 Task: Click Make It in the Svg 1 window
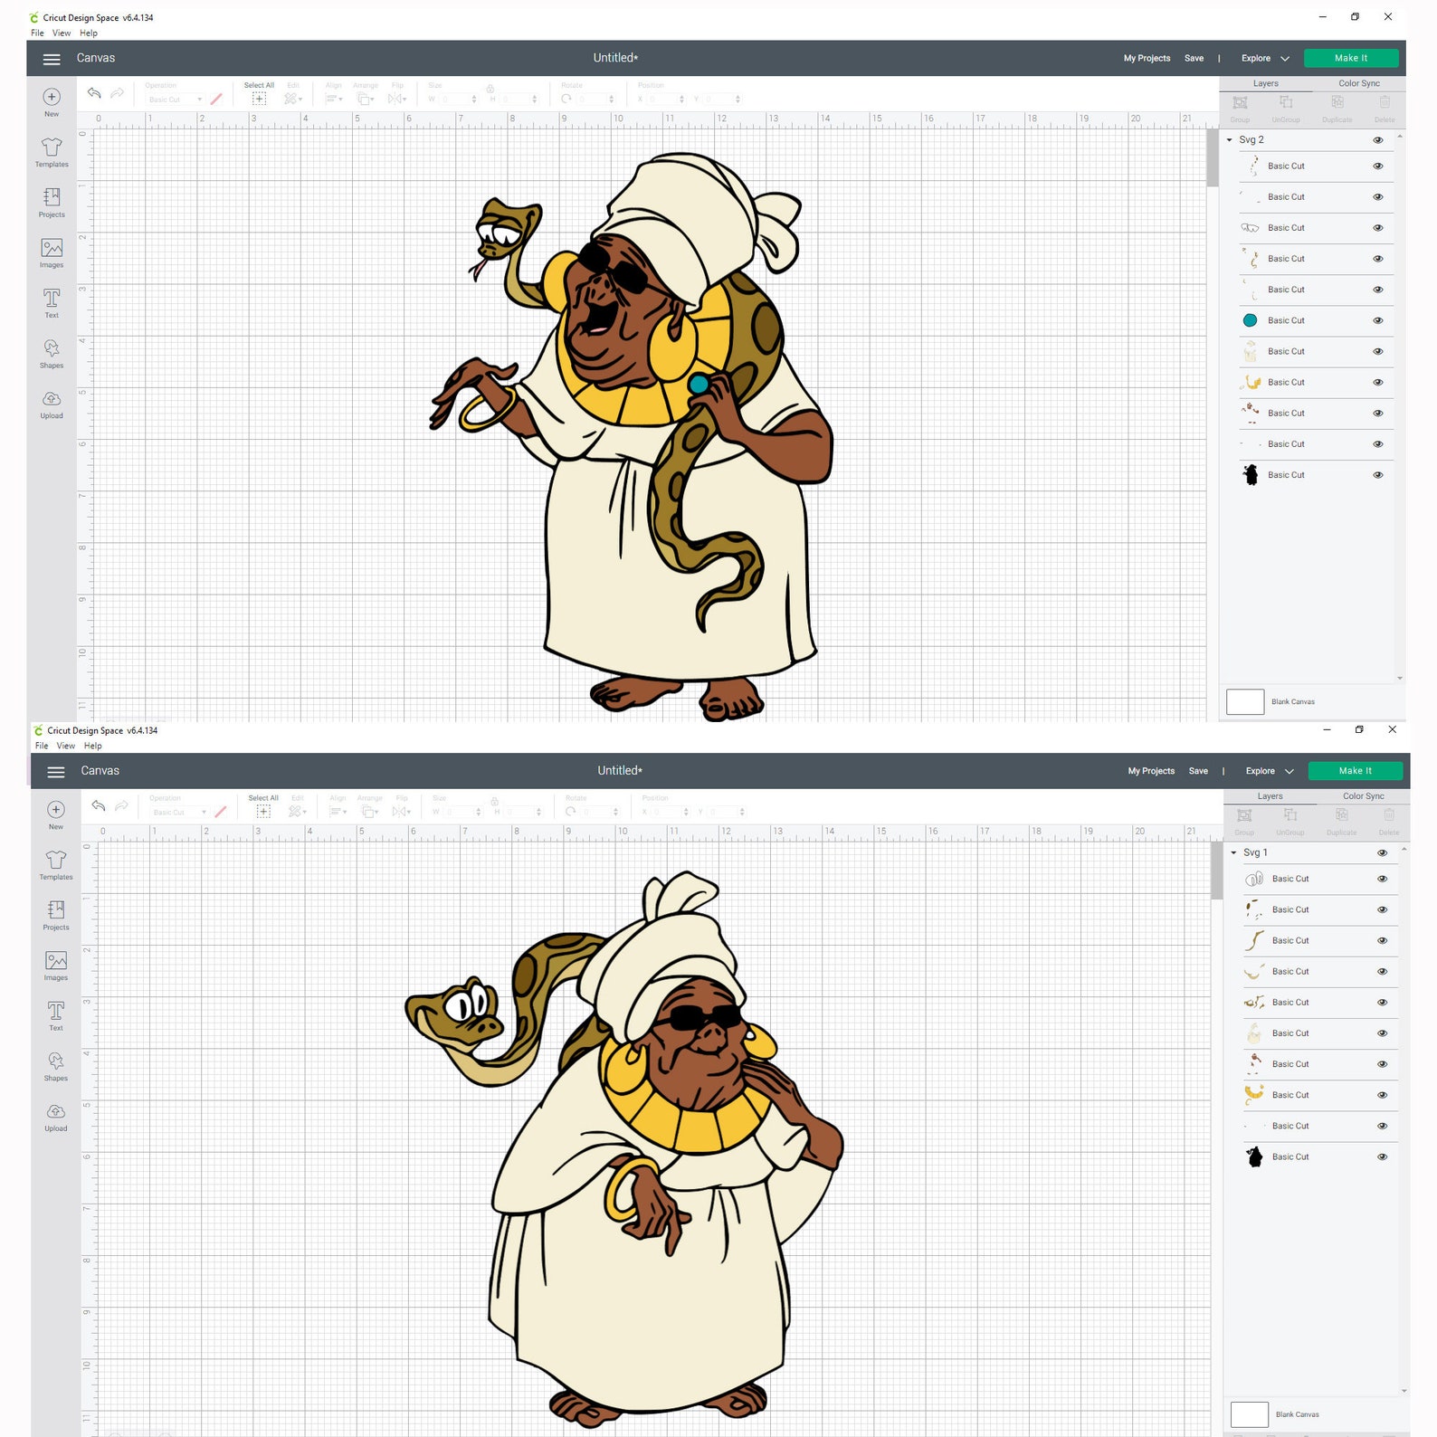[1356, 772]
